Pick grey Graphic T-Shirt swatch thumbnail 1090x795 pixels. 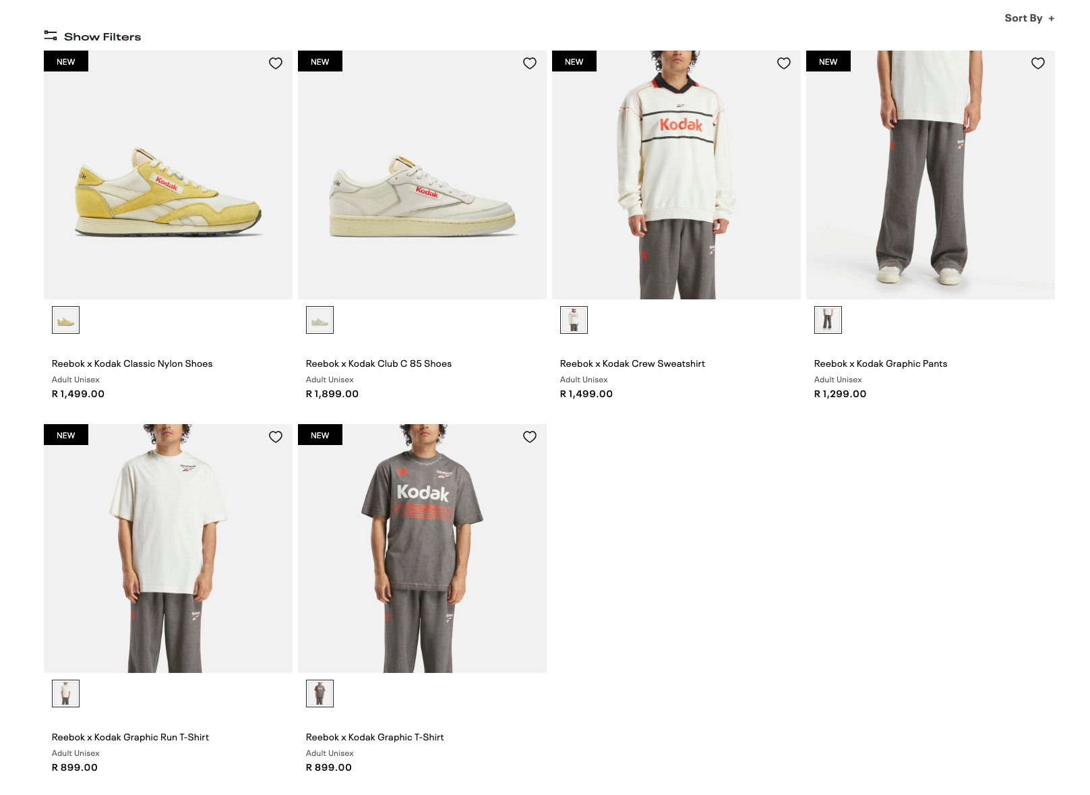click(320, 694)
